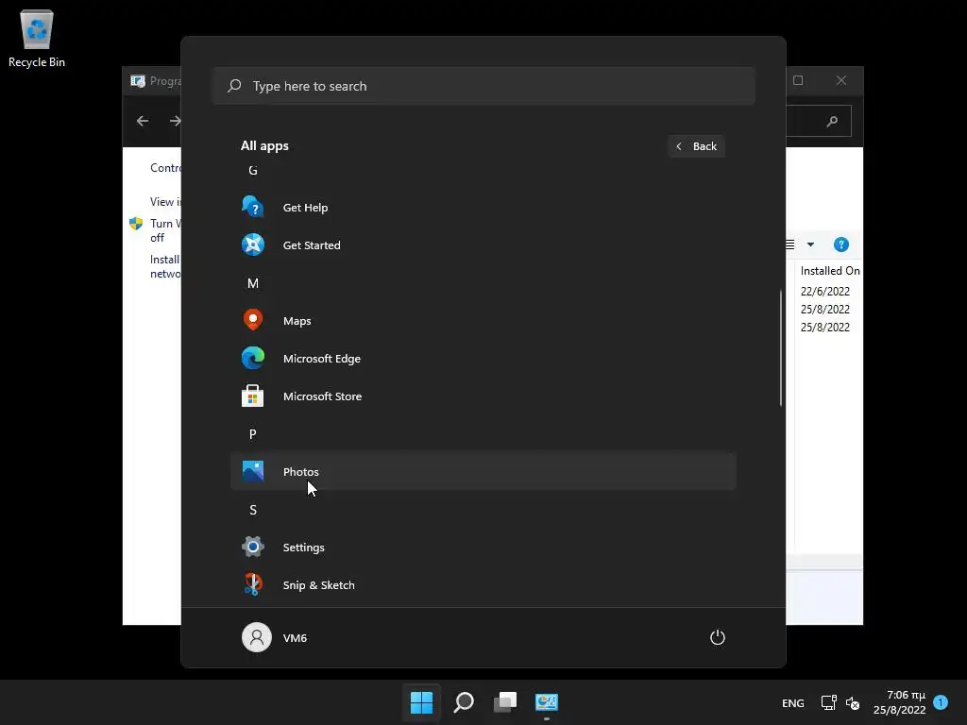The image size is (967, 725).
Task: Switch to Control Panel taskbar icon
Action: [547, 702]
